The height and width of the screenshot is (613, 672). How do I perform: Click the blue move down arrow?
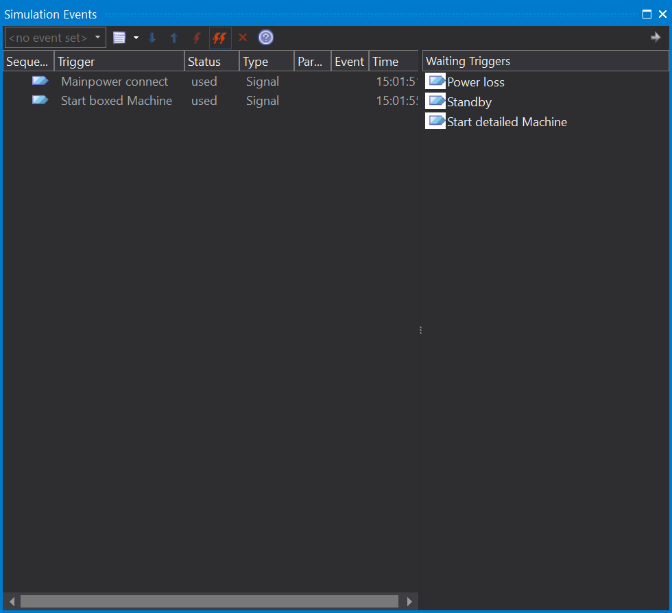click(x=152, y=38)
